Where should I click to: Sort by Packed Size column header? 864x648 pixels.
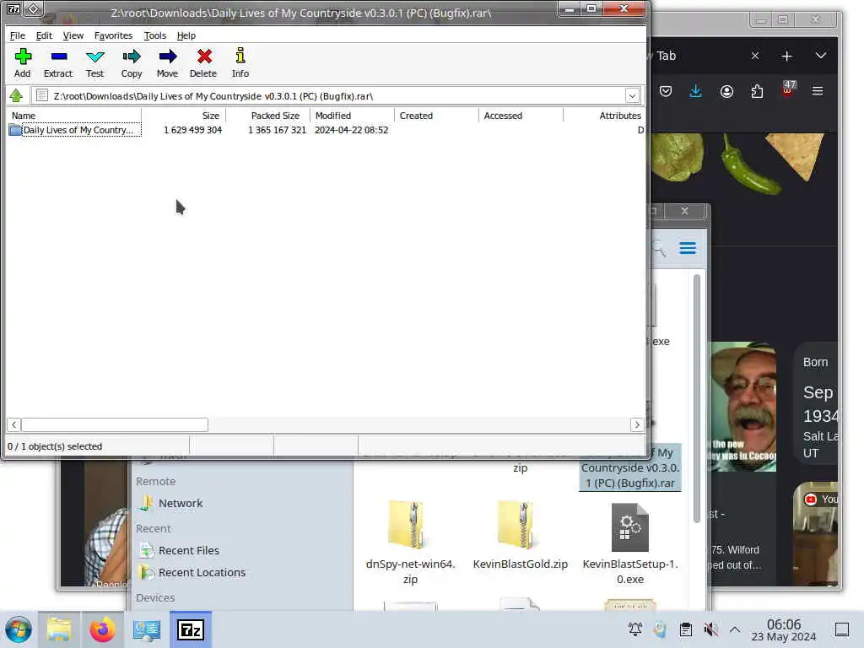267,116
